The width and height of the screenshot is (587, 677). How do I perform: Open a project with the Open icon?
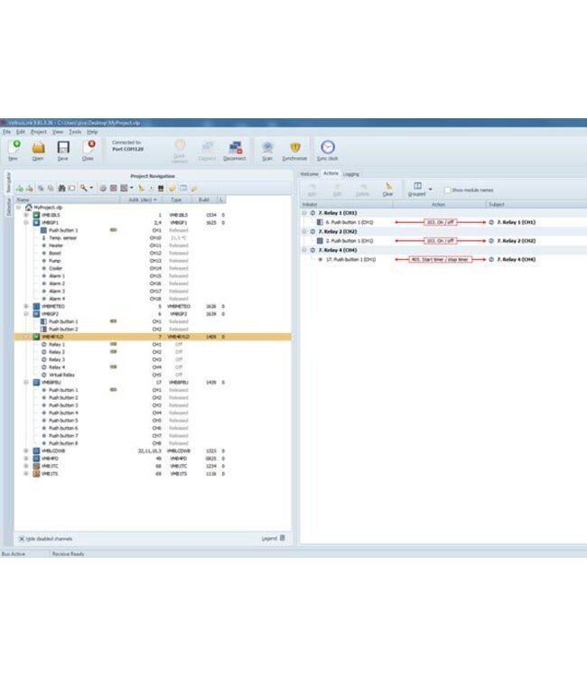pos(38,147)
